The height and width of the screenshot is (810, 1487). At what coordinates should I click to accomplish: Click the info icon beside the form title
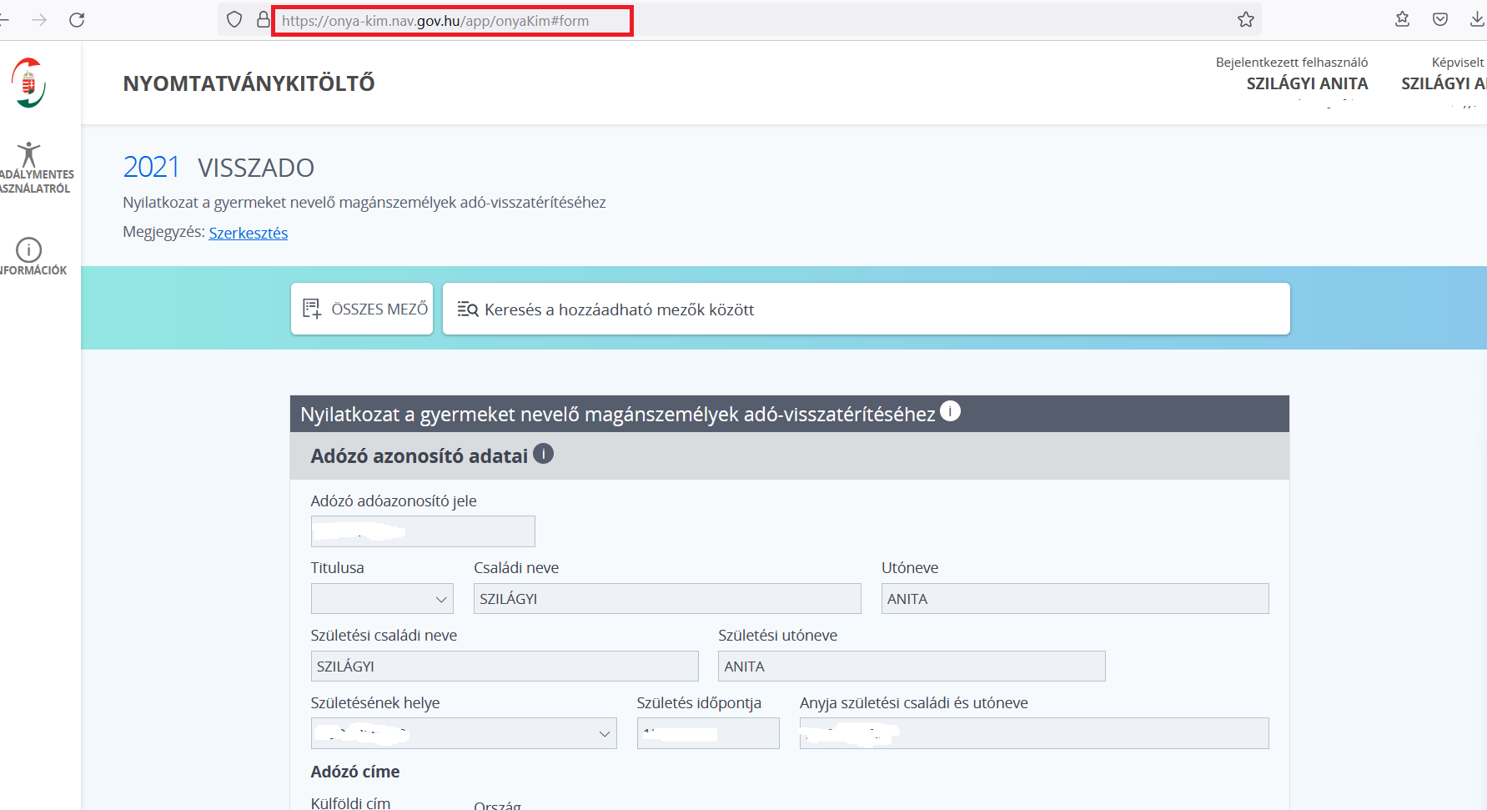(950, 411)
